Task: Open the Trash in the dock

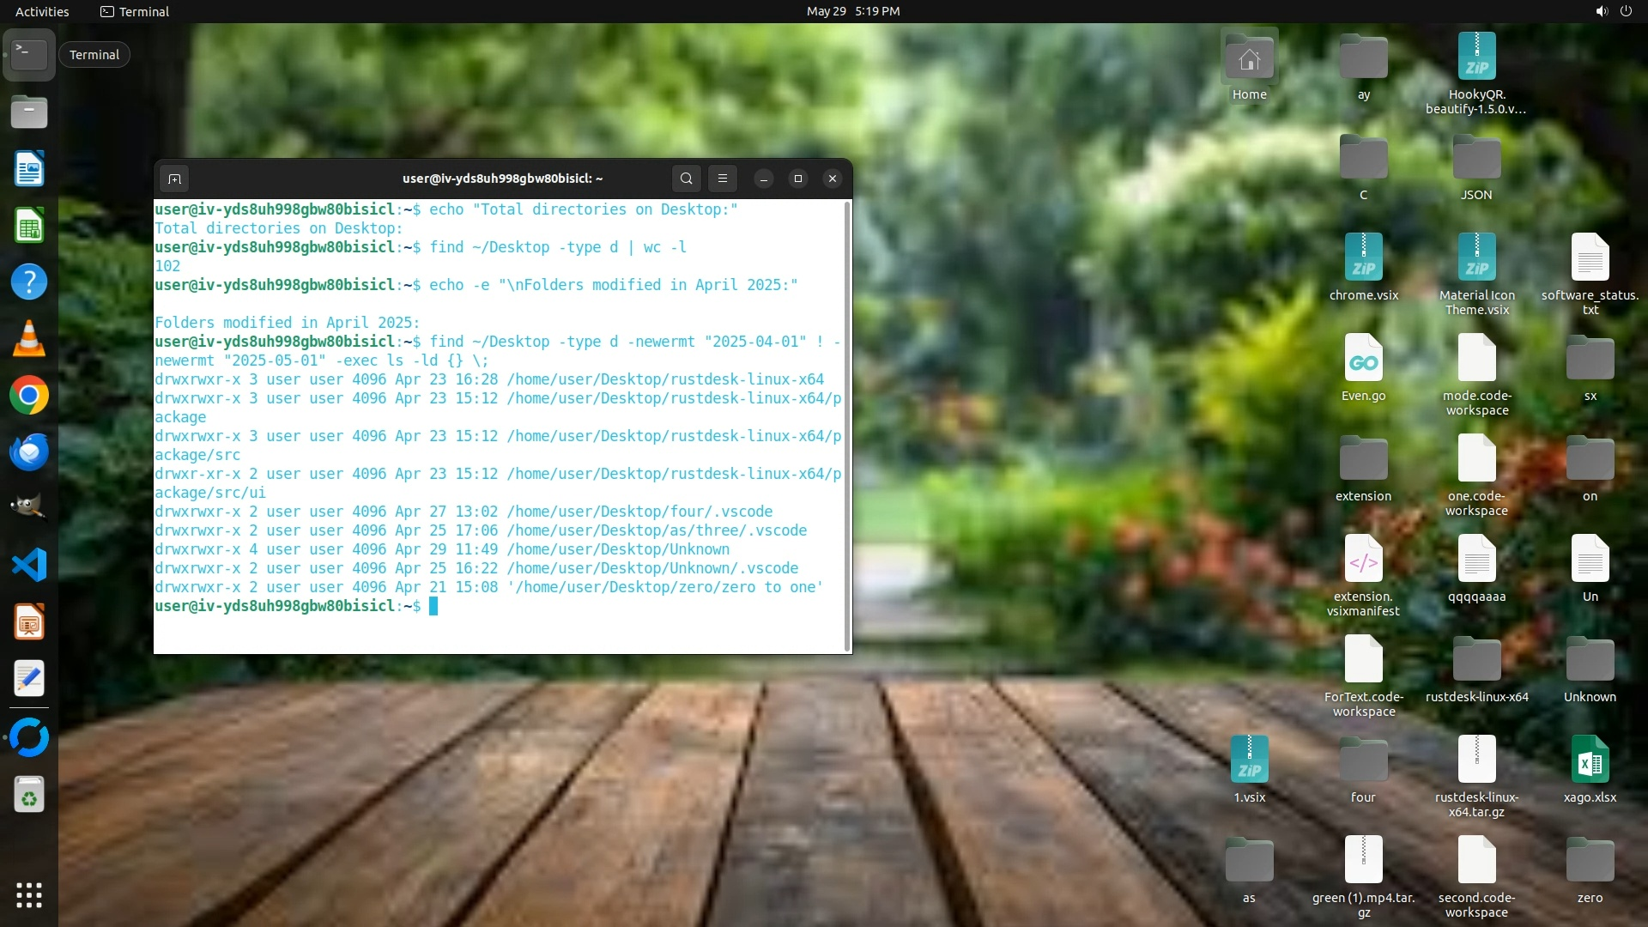Action: pyautogui.click(x=28, y=795)
